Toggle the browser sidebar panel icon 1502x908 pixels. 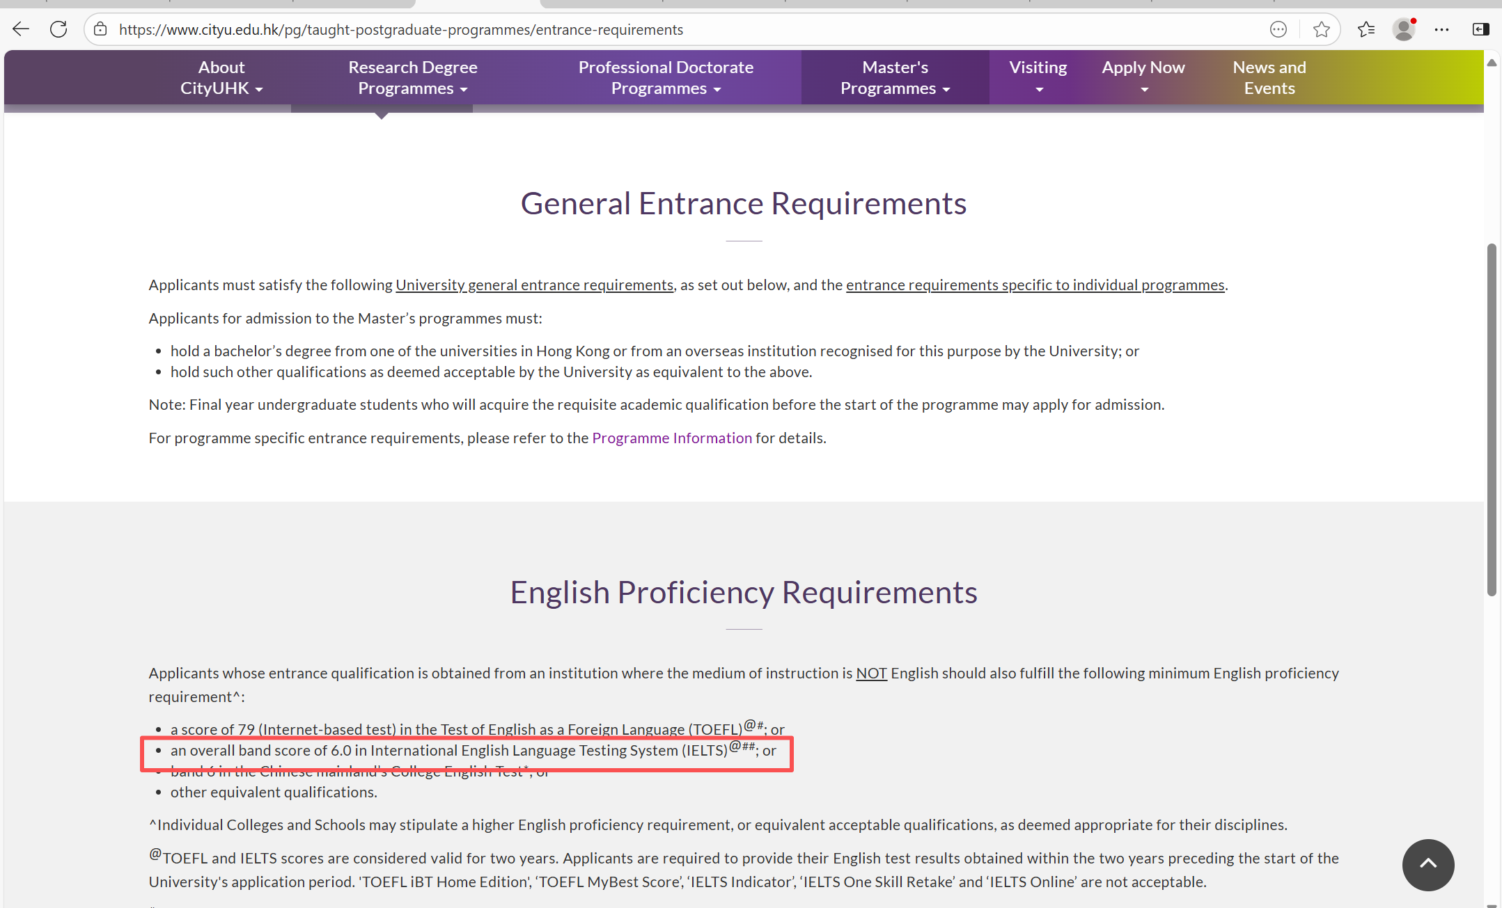point(1480,29)
